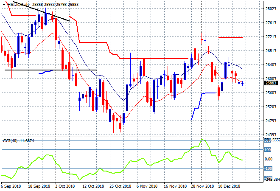
Task: Click the HSI,fs,Daily chart title text
Action: pos(19,5)
